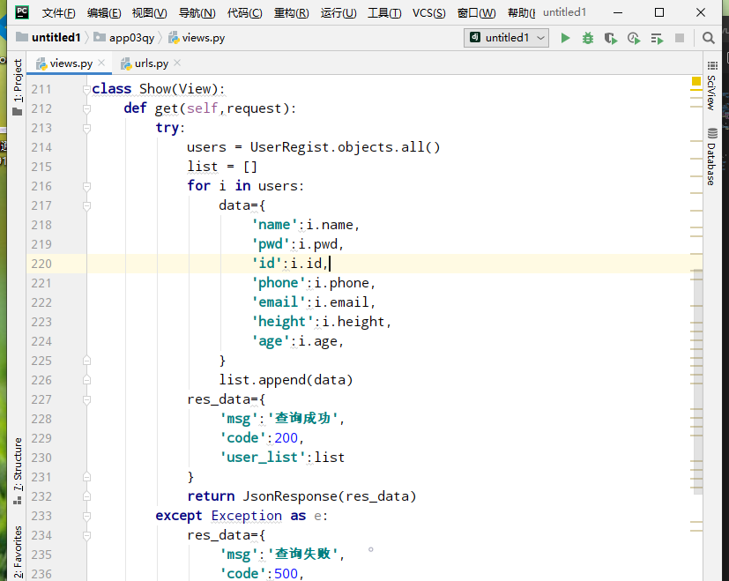Click the yellow inspection indicator square
The width and height of the screenshot is (729, 581).
(696, 81)
